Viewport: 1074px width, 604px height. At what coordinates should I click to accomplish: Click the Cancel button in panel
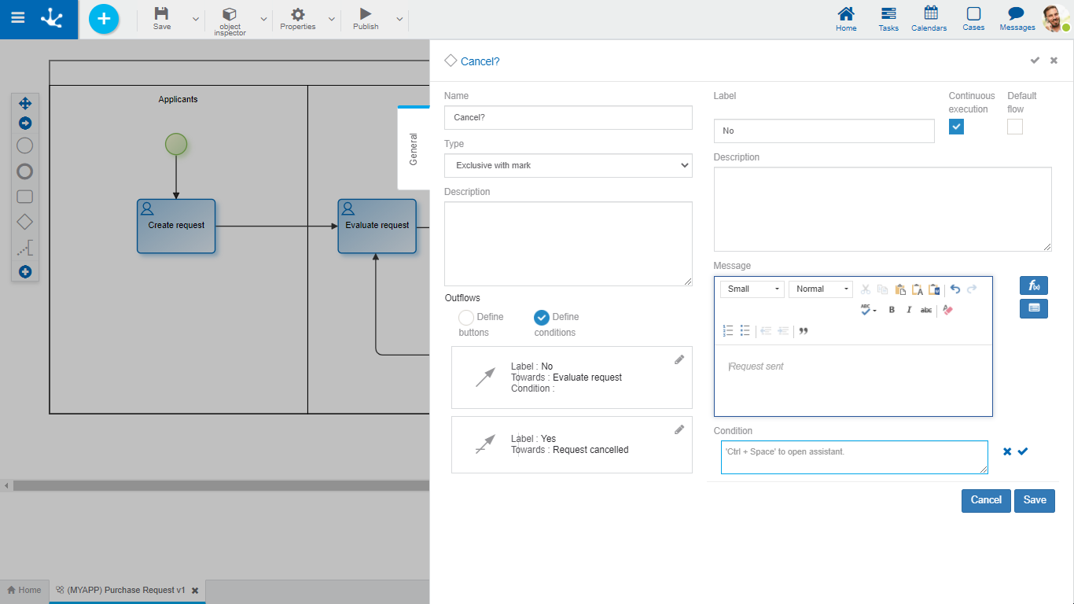click(x=985, y=500)
